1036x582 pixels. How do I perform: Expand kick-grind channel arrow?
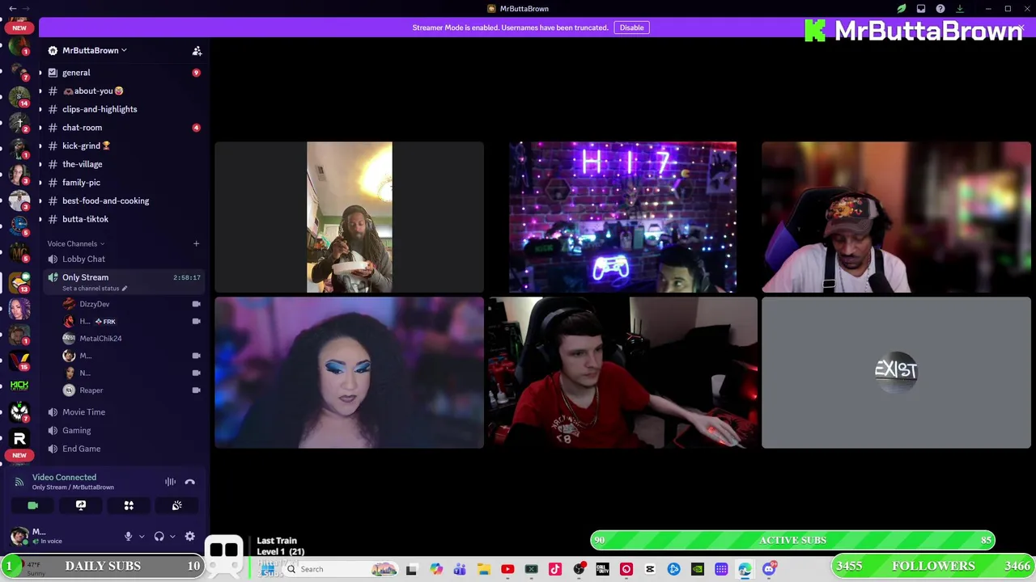point(40,145)
